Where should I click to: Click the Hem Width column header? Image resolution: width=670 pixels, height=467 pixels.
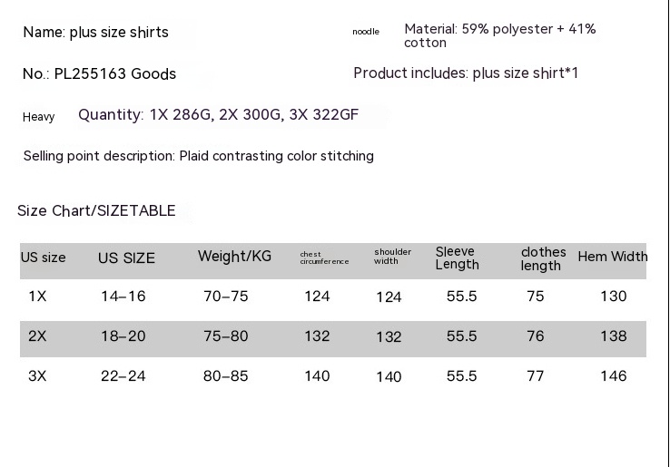point(612,257)
